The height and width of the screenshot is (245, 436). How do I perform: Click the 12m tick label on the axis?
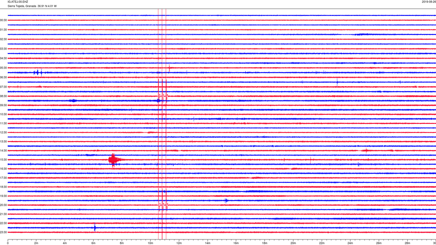(x=179, y=243)
